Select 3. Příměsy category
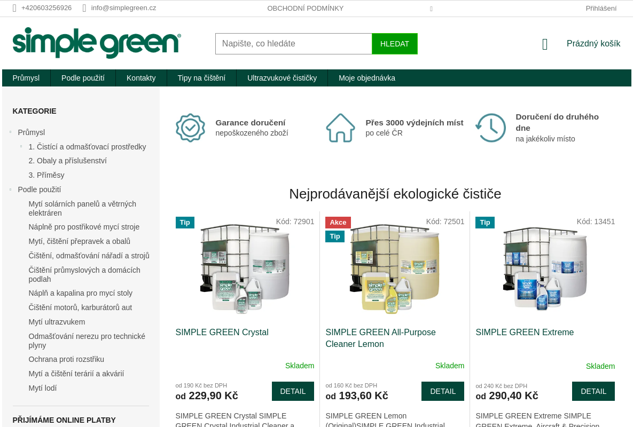 (x=46, y=175)
